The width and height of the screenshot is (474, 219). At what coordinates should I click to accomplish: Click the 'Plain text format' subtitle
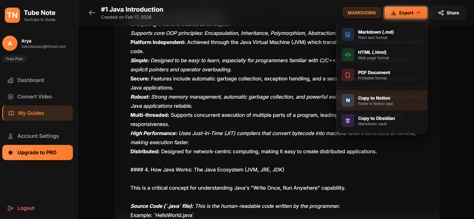coord(373,38)
